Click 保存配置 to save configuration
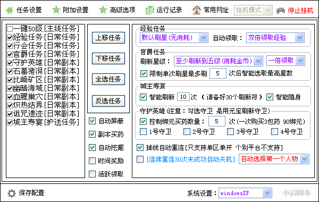 [x=32, y=193]
